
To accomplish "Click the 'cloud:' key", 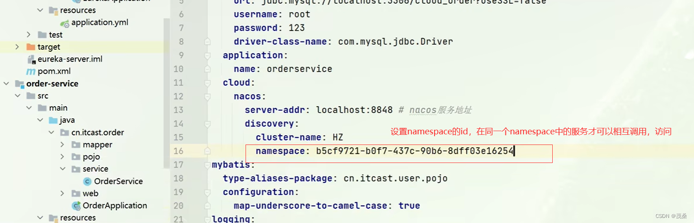I will [x=239, y=83].
